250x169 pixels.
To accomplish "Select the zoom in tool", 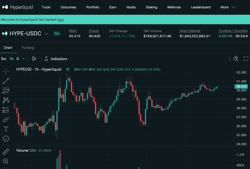I will coord(6,161).
